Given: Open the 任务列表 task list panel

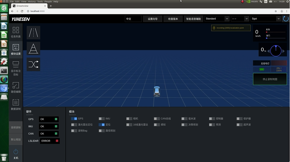Looking at the screenshot, I should click(x=16, y=32).
